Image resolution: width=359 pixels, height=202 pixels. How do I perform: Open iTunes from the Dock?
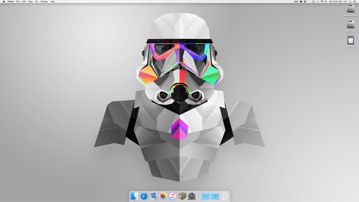point(172,196)
